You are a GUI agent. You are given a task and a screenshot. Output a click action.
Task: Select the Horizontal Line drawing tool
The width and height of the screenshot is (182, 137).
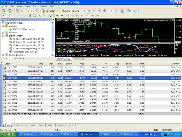pyautogui.click(x=20, y=15)
